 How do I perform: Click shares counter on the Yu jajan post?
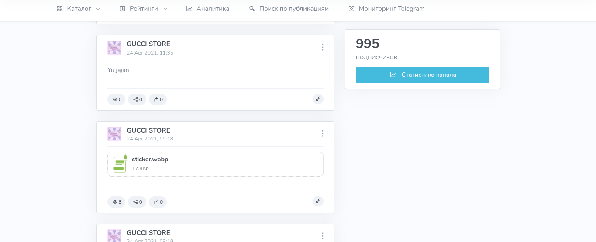pos(137,99)
